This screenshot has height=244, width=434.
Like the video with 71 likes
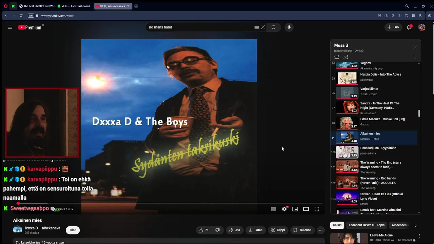[204, 230]
